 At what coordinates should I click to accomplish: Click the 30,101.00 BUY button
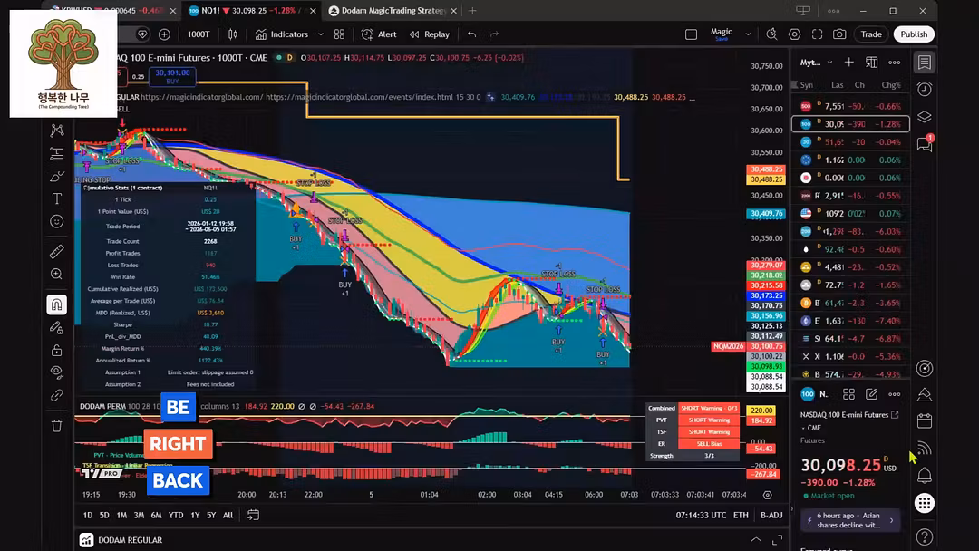coord(172,76)
